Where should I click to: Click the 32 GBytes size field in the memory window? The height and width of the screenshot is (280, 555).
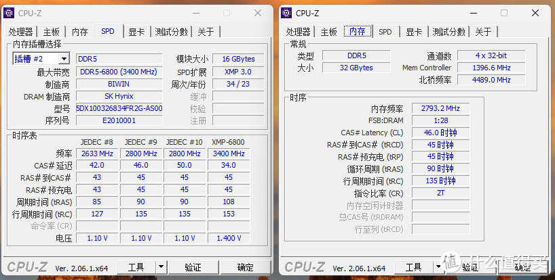point(356,68)
